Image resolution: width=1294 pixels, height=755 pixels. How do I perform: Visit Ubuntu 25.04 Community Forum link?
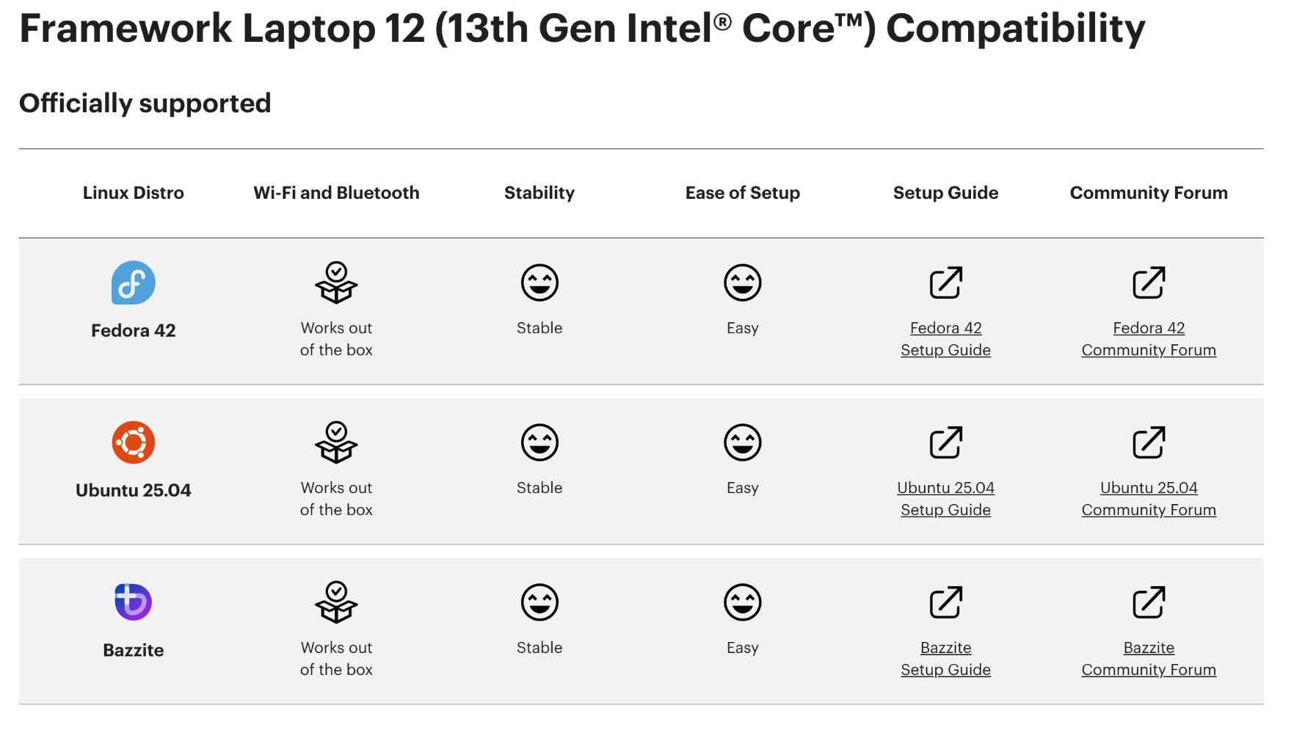click(1149, 499)
